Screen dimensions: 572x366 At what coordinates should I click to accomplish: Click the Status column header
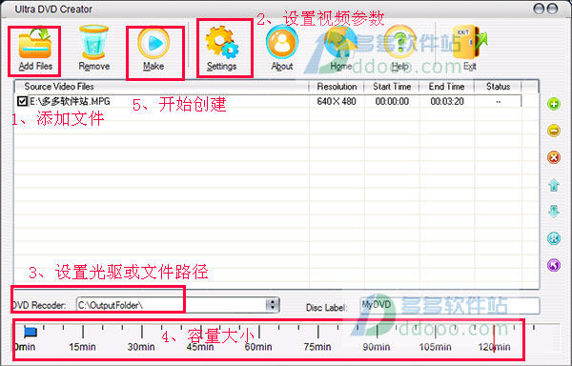498,87
